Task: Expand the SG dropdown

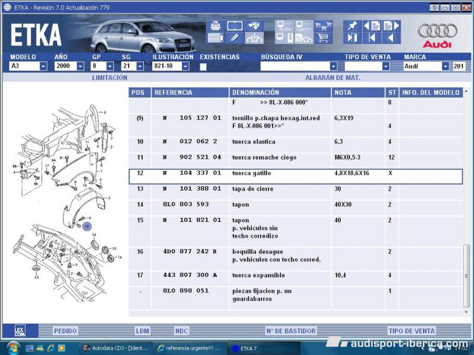Action: [140, 66]
